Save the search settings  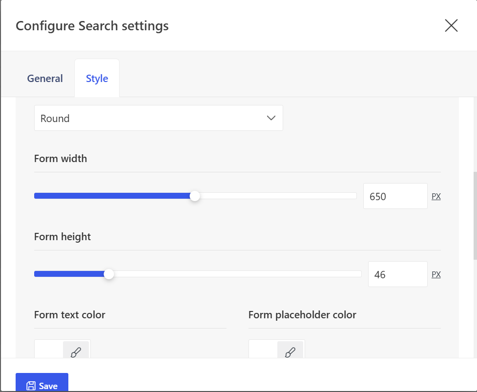(42, 382)
